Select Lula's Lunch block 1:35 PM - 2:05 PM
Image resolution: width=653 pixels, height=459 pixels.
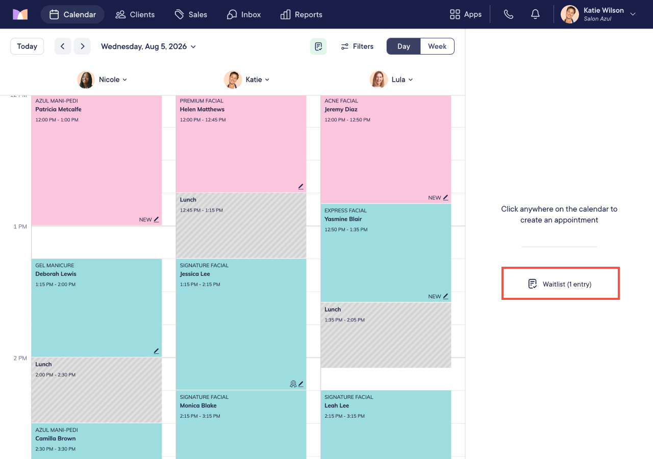tap(386, 335)
